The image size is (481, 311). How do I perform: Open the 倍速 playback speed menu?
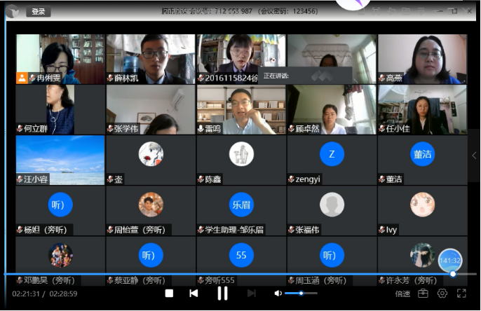pyautogui.click(x=402, y=294)
